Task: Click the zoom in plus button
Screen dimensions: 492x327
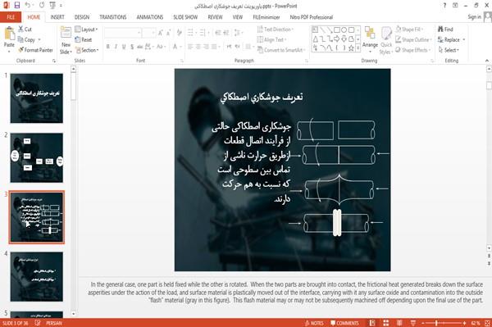Action: point(464,323)
